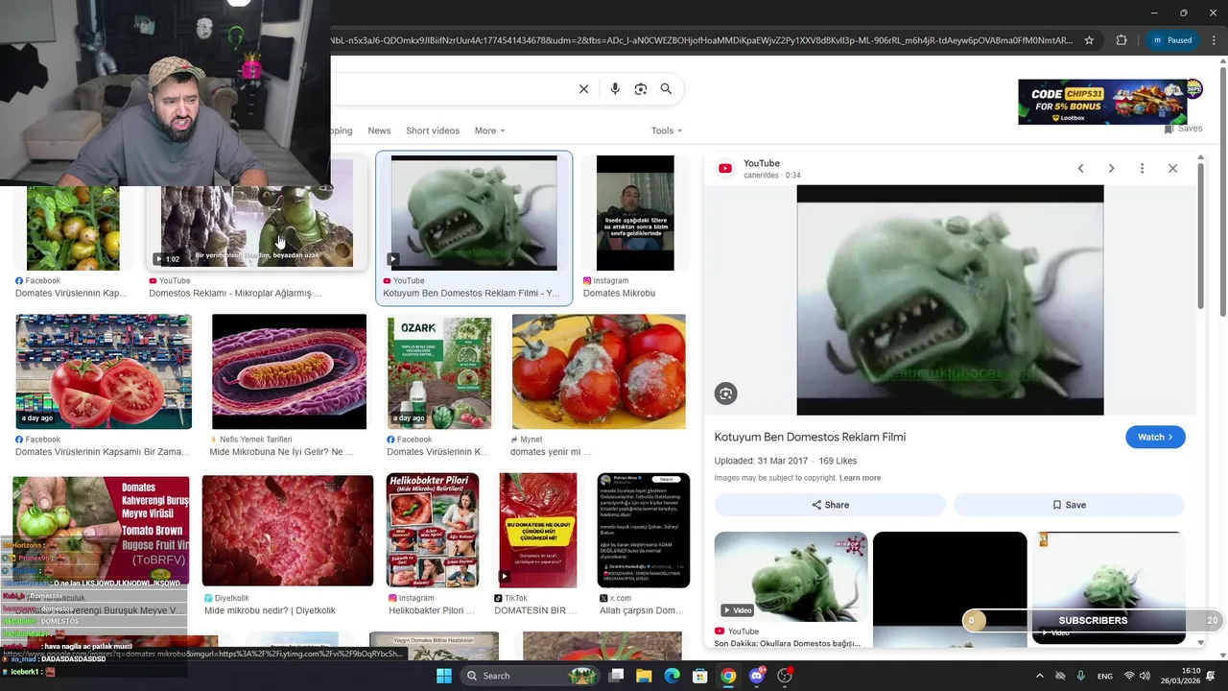The height and width of the screenshot is (691, 1228).
Task: Show hidden system tray icons
Action: [x=1040, y=676]
